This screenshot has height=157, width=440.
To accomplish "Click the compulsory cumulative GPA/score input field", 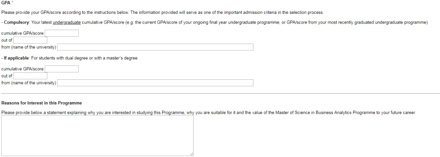I will [62, 33].
